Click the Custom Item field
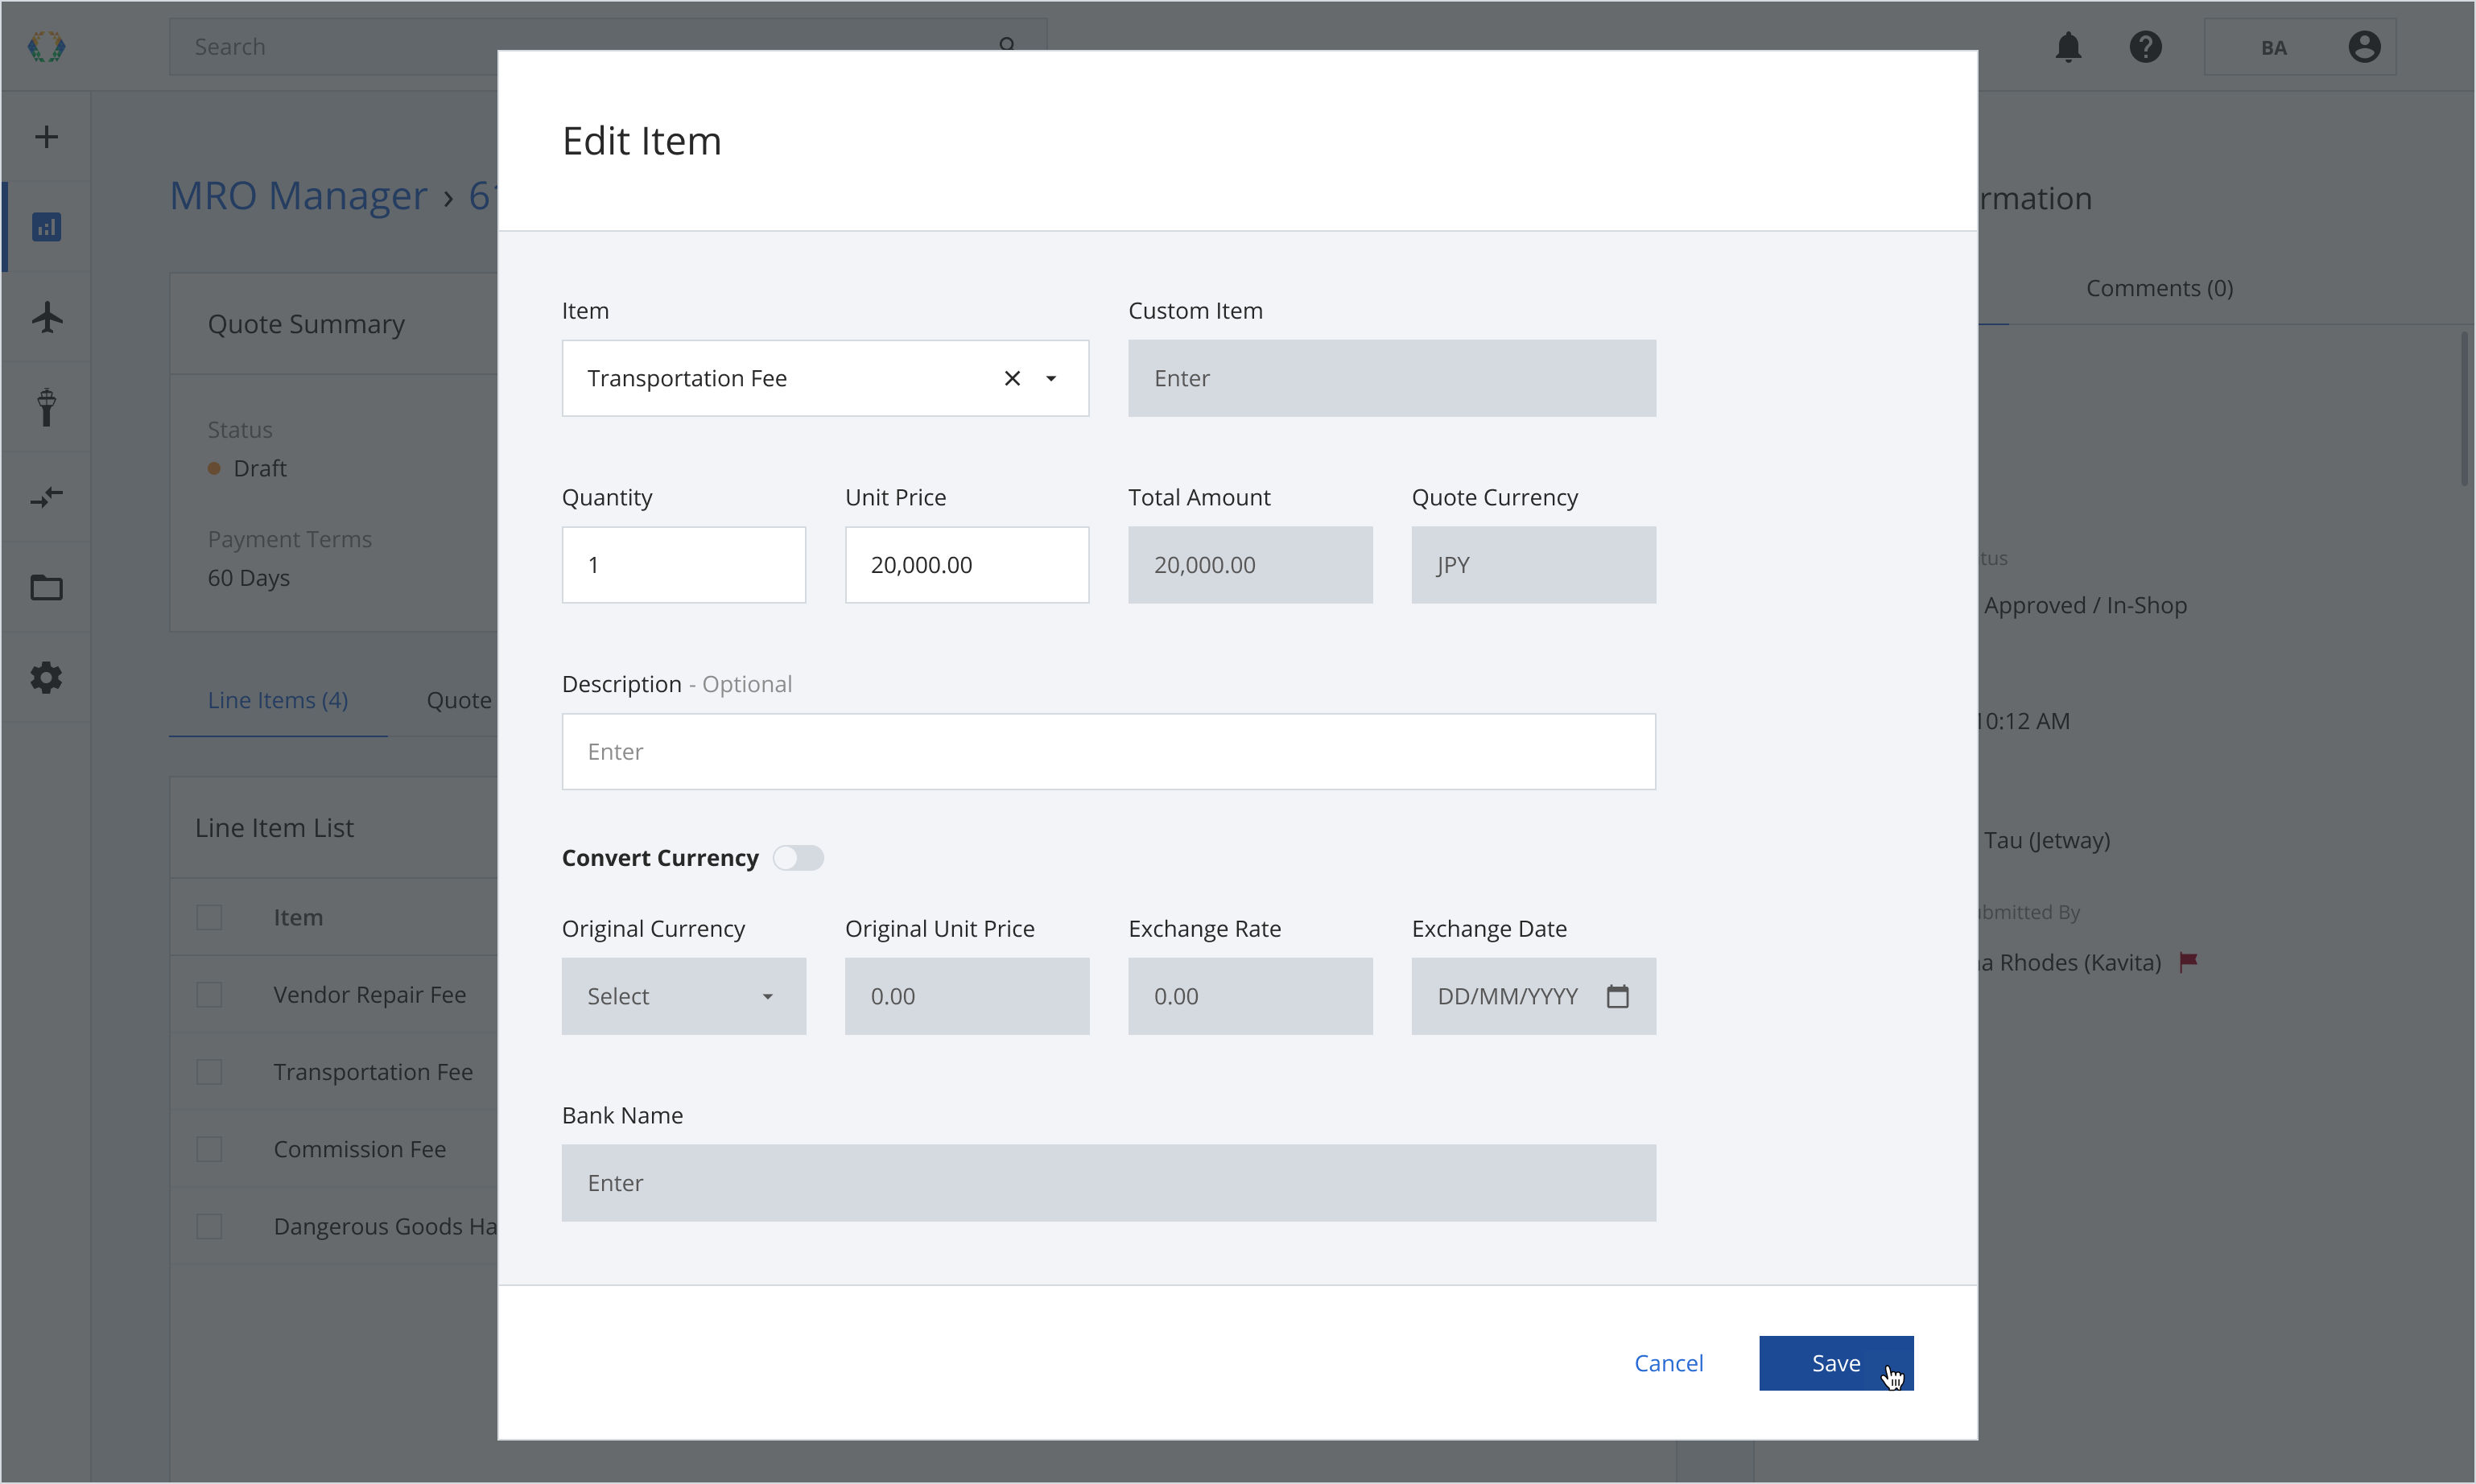This screenshot has width=2476, height=1484. pyautogui.click(x=1392, y=378)
